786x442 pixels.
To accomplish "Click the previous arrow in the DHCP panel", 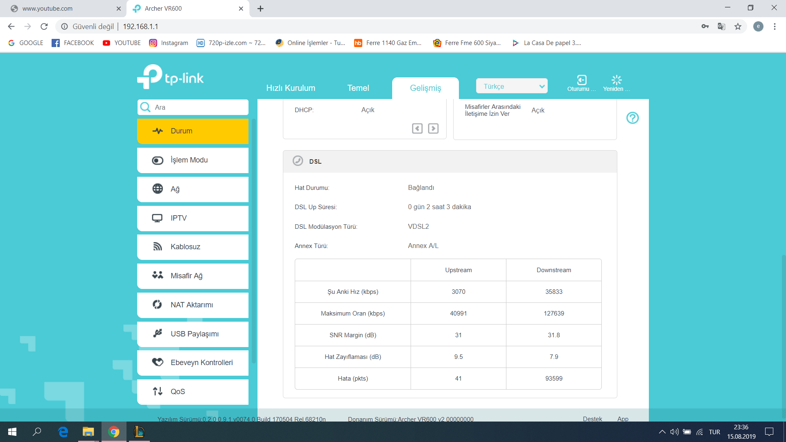I will pos(417,129).
